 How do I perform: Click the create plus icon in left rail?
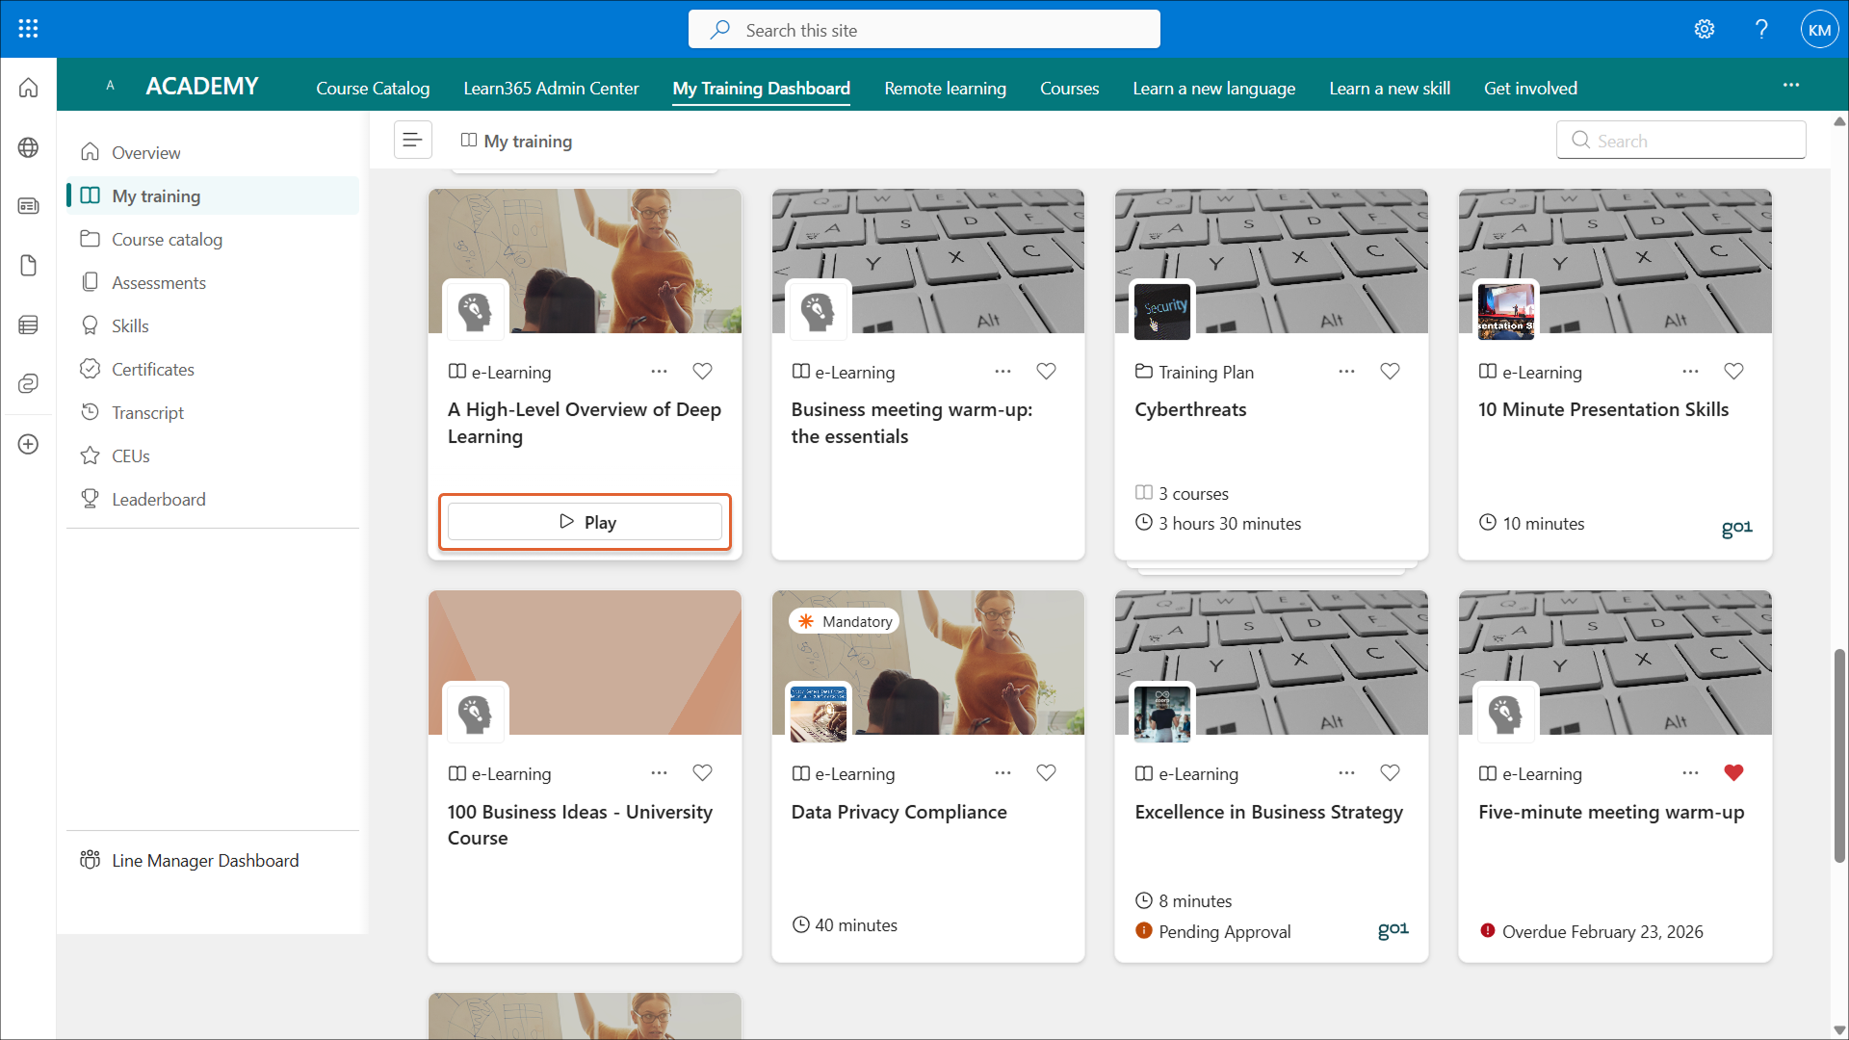coord(29,444)
